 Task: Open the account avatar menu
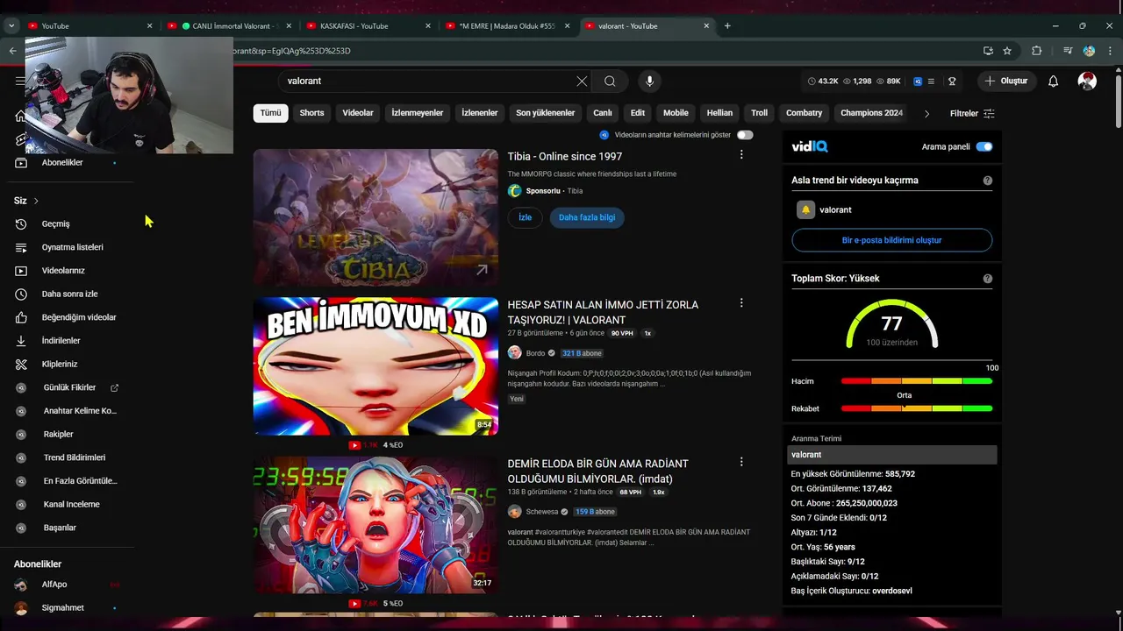1087,81
